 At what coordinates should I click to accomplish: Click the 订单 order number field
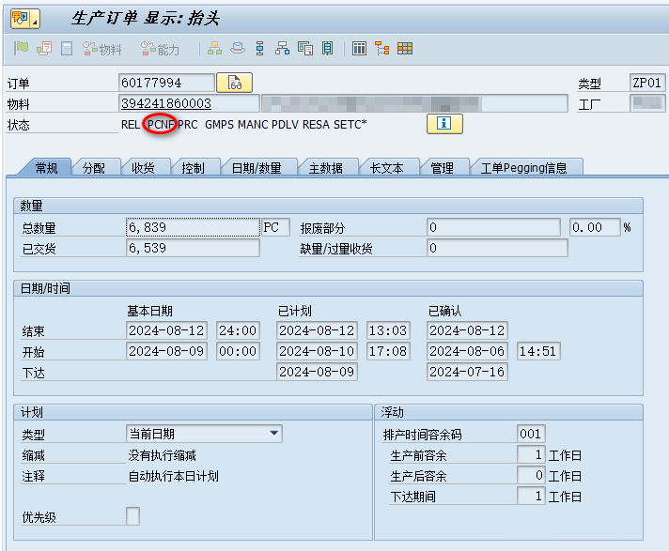166,84
